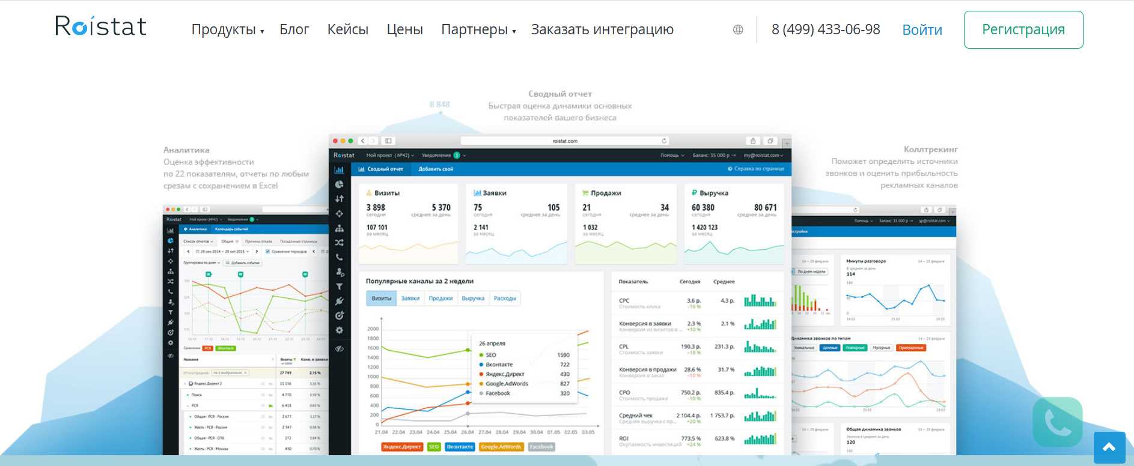Click the orange Яндекс.Директ legend swatch
The height and width of the screenshot is (466, 1134).
coord(402,447)
